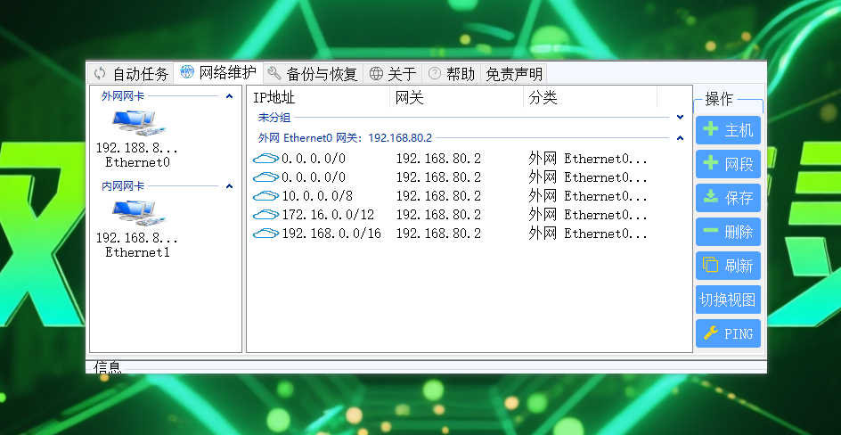The width and height of the screenshot is (841, 435).
Task: Select the Ethernet0 network adapter icon
Action: tap(138, 122)
